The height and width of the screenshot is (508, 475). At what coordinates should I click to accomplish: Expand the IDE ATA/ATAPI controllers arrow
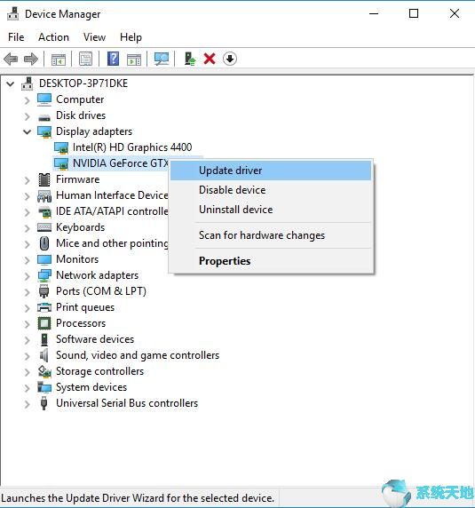click(x=28, y=212)
